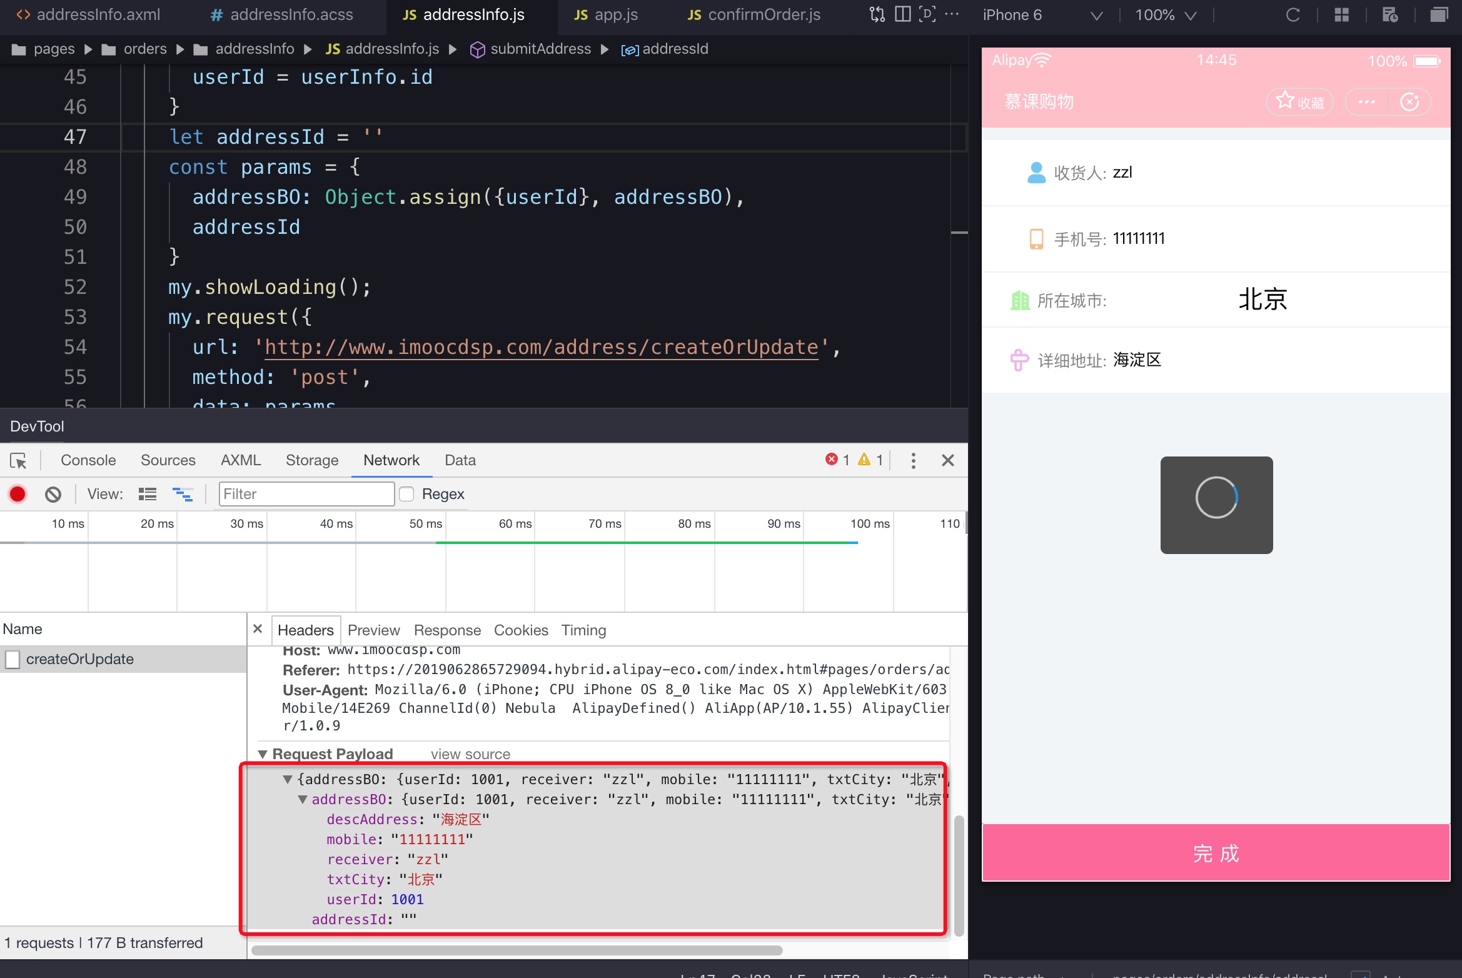Collapse the root payload object triangle
The height and width of the screenshot is (978, 1462).
pyautogui.click(x=288, y=779)
